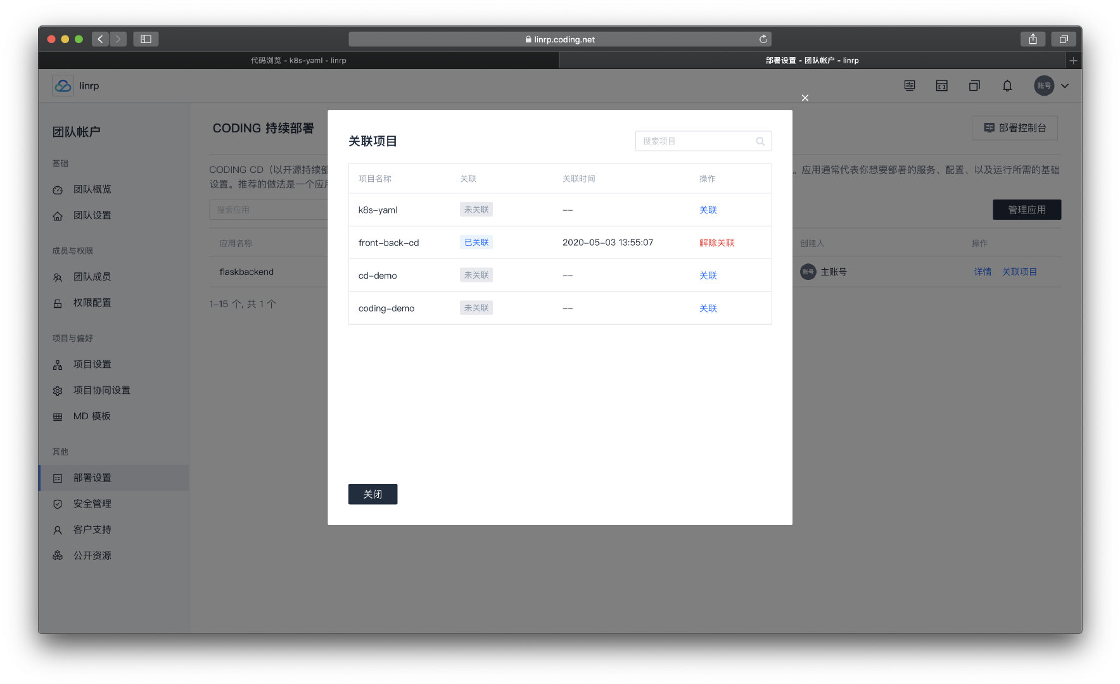1120x684 pixels.
Task: Click the 管理应用 button
Action: (1026, 210)
